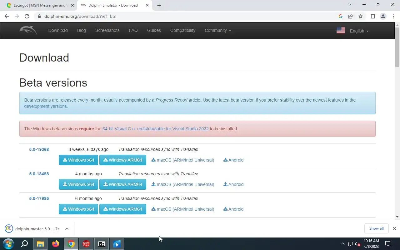400x250 pixels.
Task: Follow the development versions link
Action: pos(46,106)
